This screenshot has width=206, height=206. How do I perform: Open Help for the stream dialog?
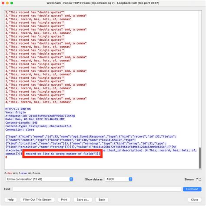10,200
